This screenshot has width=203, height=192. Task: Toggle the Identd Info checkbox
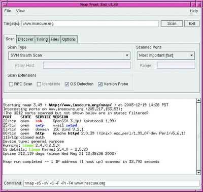click(x=39, y=84)
